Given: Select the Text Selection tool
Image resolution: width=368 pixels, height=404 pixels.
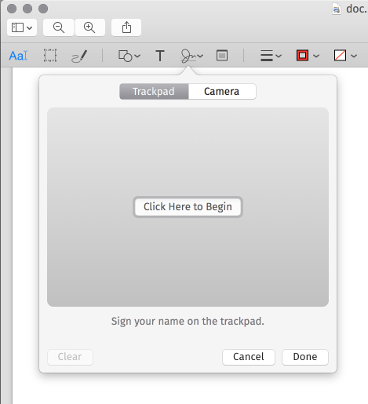Looking at the screenshot, I should [18, 56].
